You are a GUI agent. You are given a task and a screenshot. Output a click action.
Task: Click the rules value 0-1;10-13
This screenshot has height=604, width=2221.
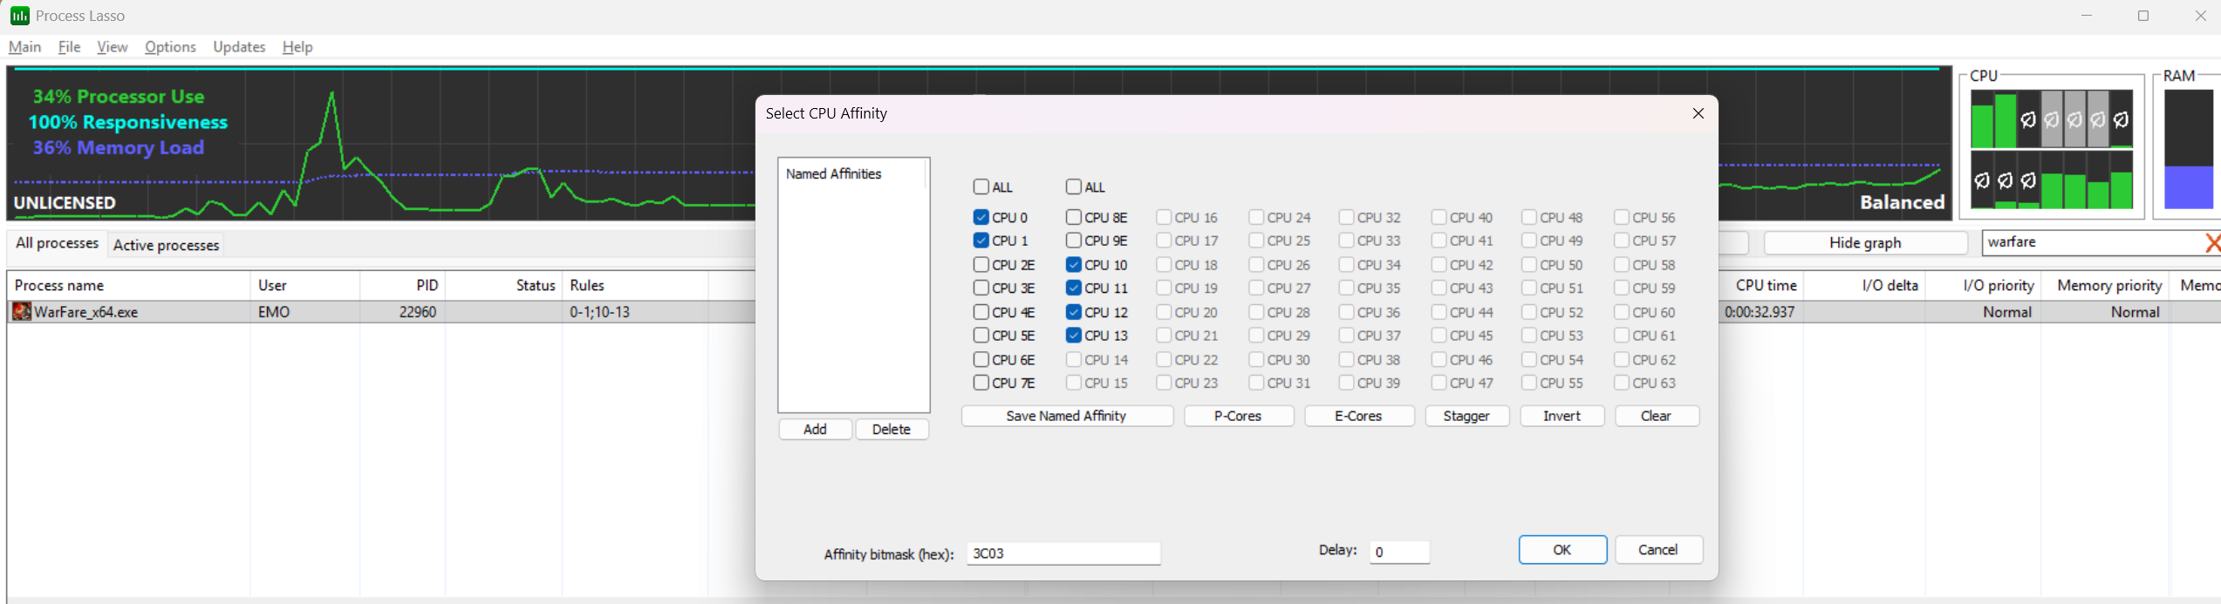point(600,312)
